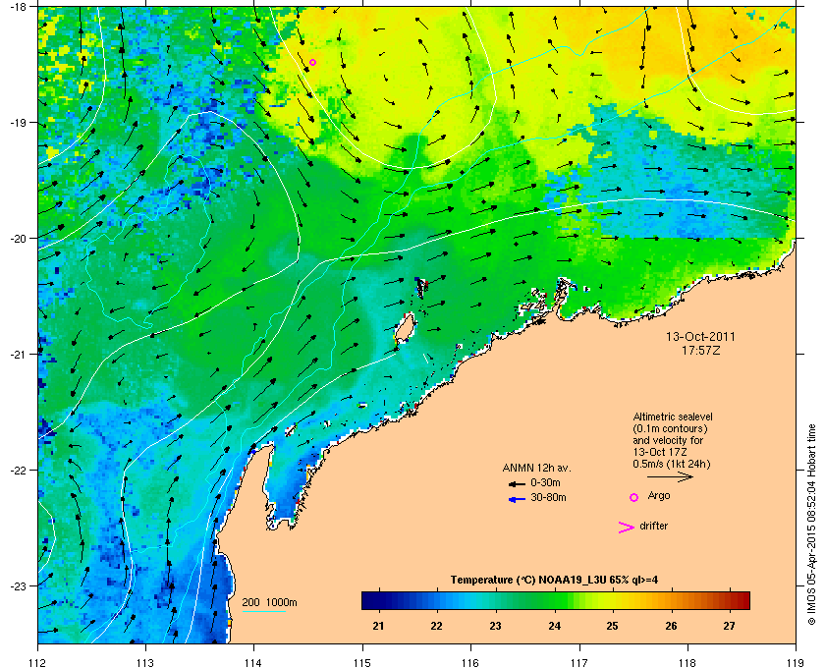Click the 'ANMN 12h av.' legend heading
Image resolution: width=825 pixels, height=668 pixels.
[x=536, y=468]
